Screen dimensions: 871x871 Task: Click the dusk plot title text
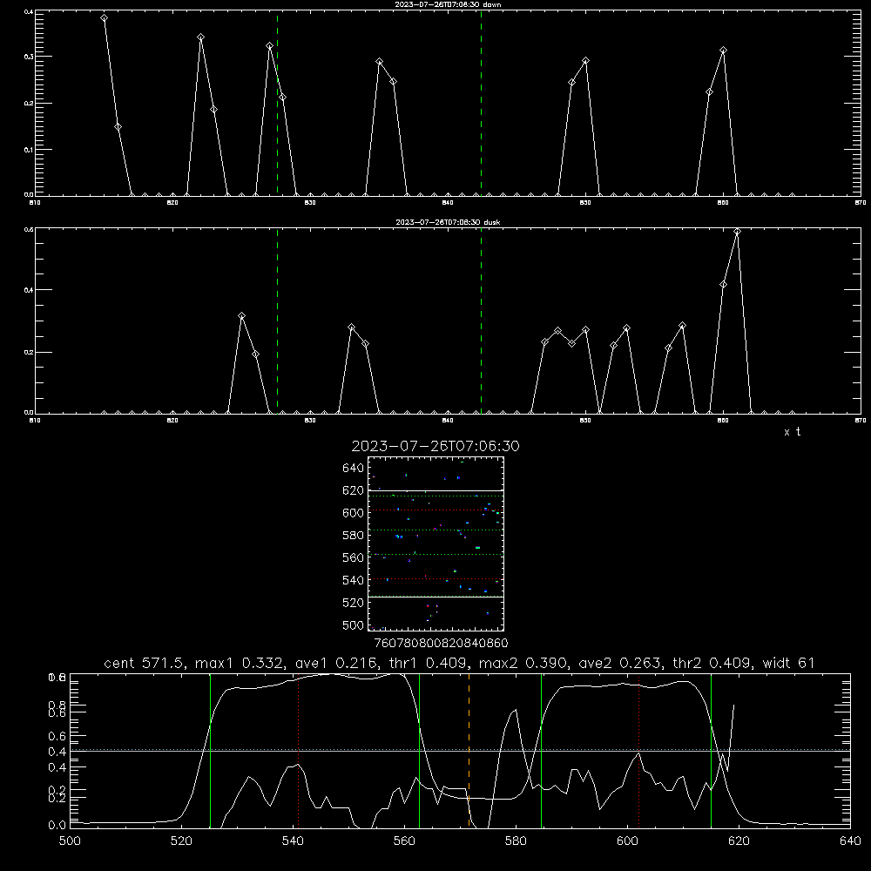pos(448,222)
